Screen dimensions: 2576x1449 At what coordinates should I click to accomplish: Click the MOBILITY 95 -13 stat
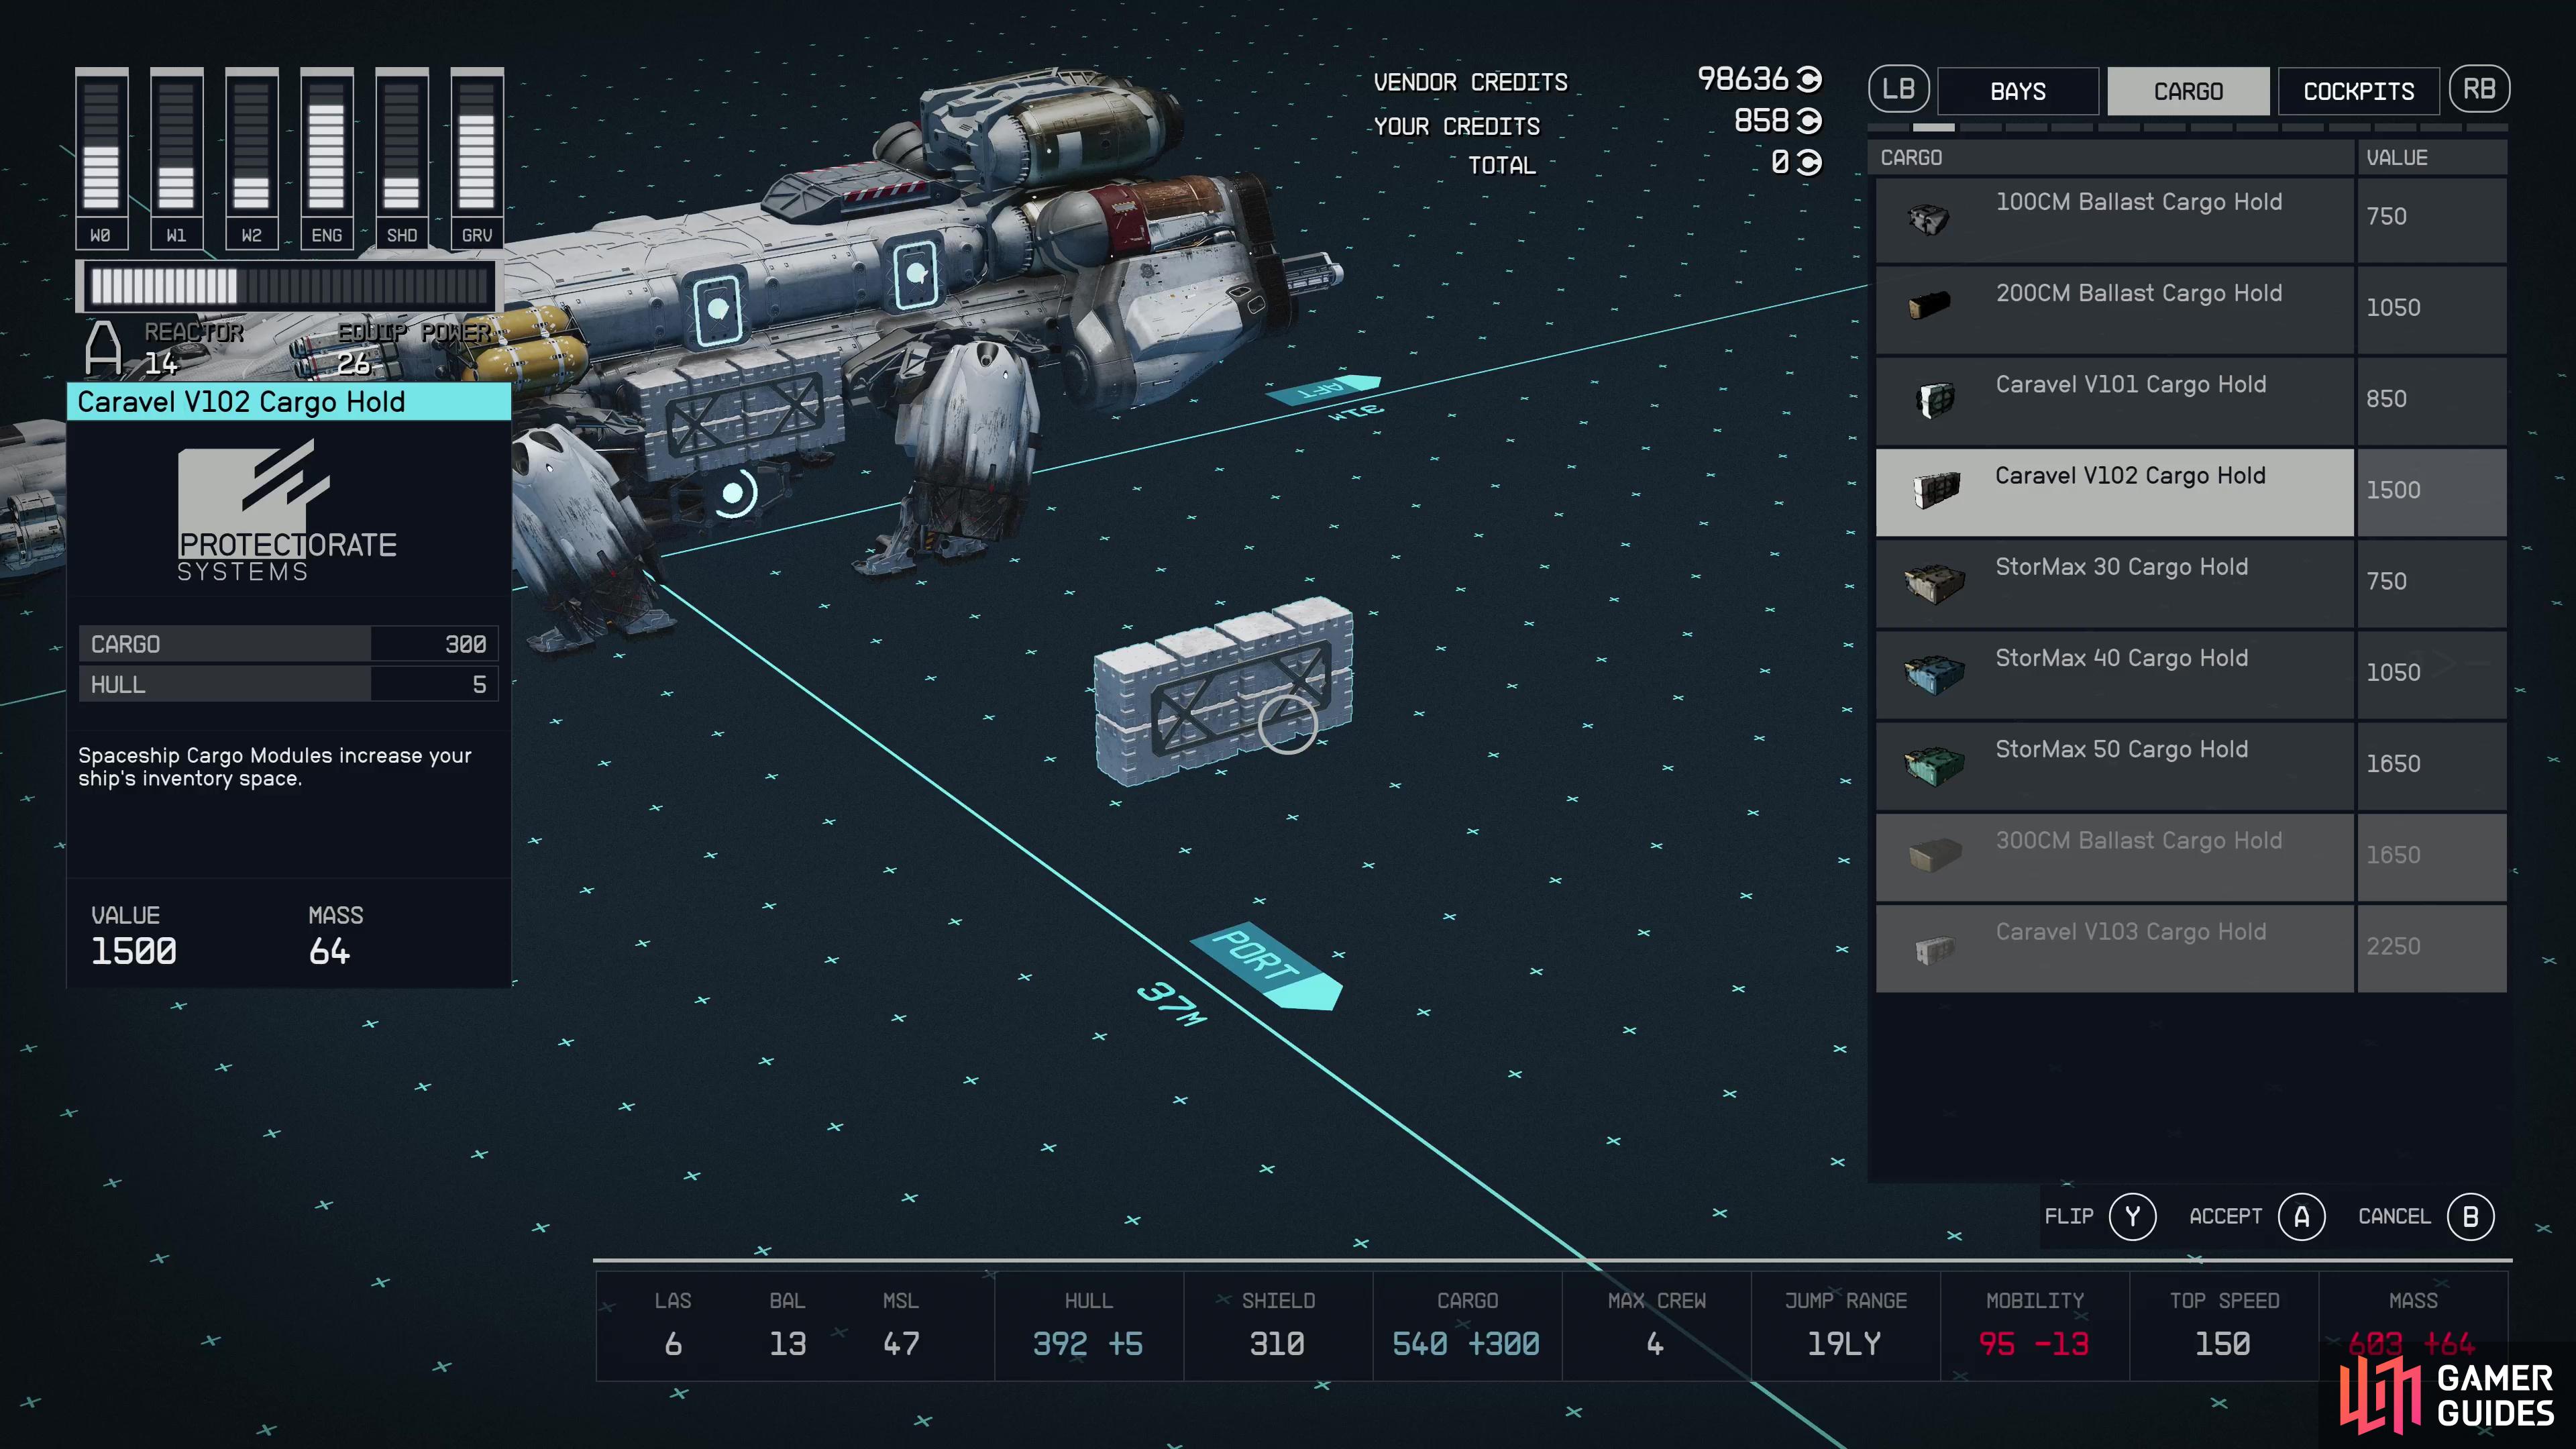pos(2034,1326)
